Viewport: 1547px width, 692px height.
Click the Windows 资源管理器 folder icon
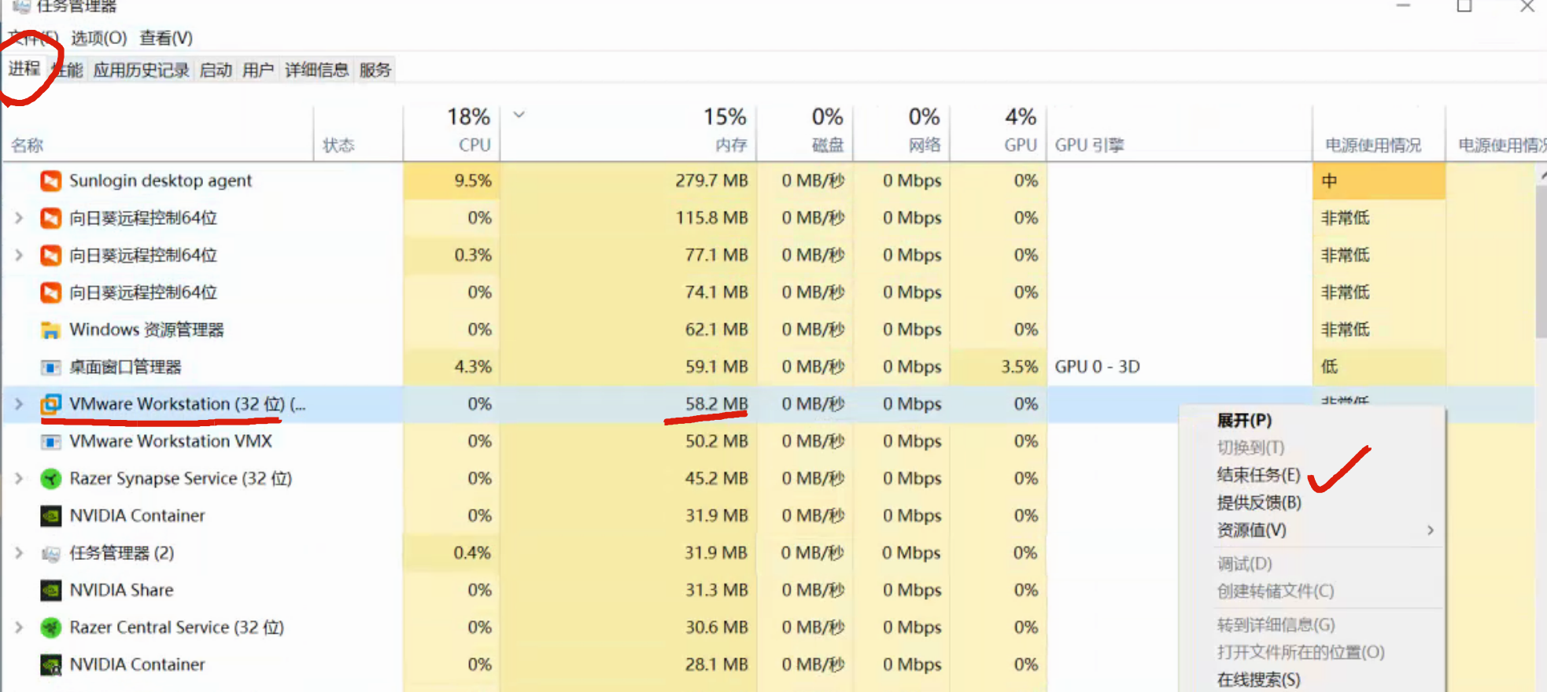50,329
